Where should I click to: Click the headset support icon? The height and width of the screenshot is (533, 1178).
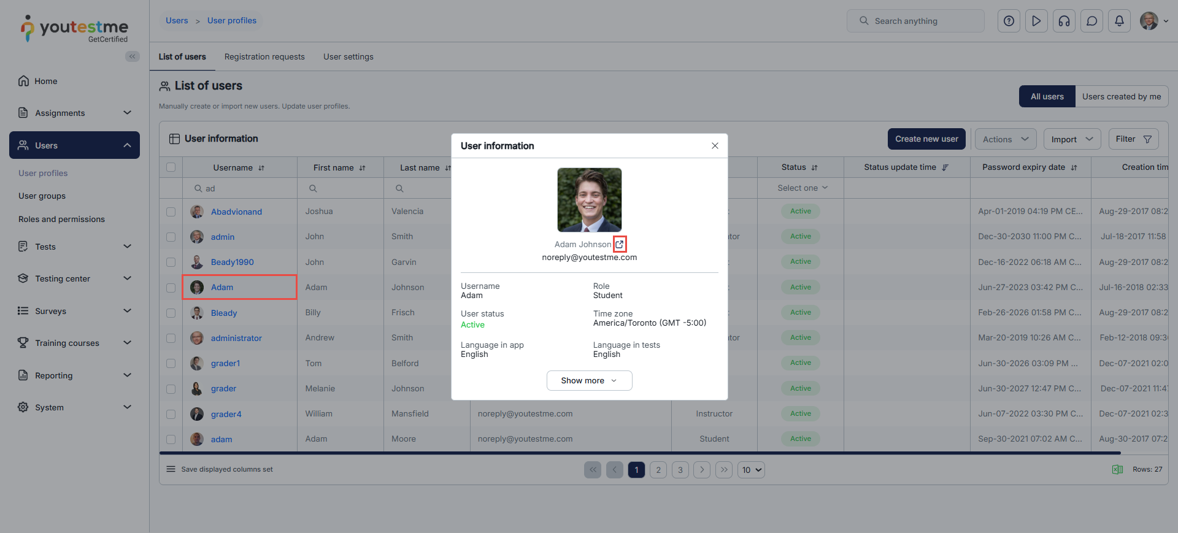tap(1064, 21)
